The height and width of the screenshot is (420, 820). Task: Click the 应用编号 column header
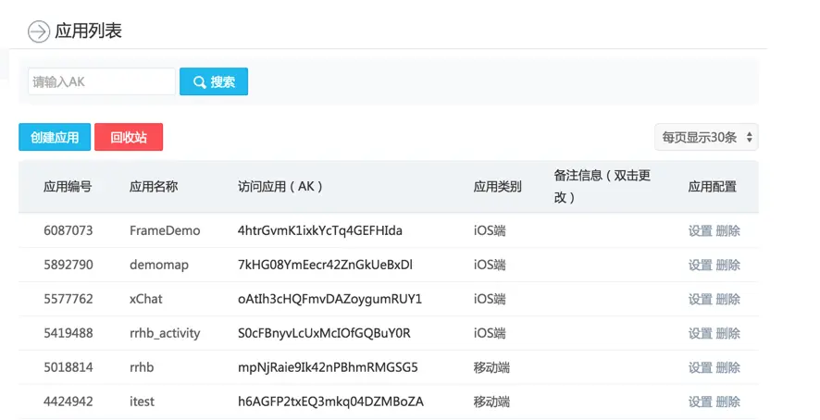point(68,186)
